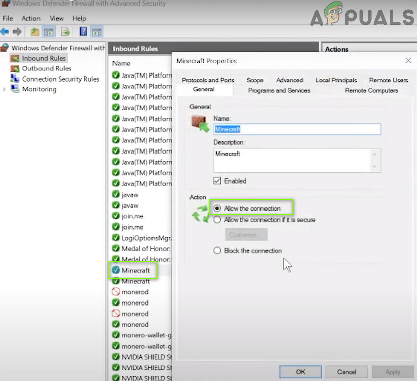Screen dimensions: 417x381
Task: Select Allow the connection radio button
Action: [217, 208]
